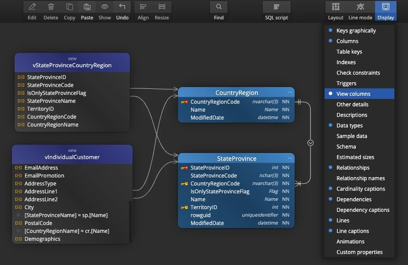408x265 pixels.
Task: Click foreign key icon beside StateProvince's CountryRegionCode
Action: [x=184, y=184]
